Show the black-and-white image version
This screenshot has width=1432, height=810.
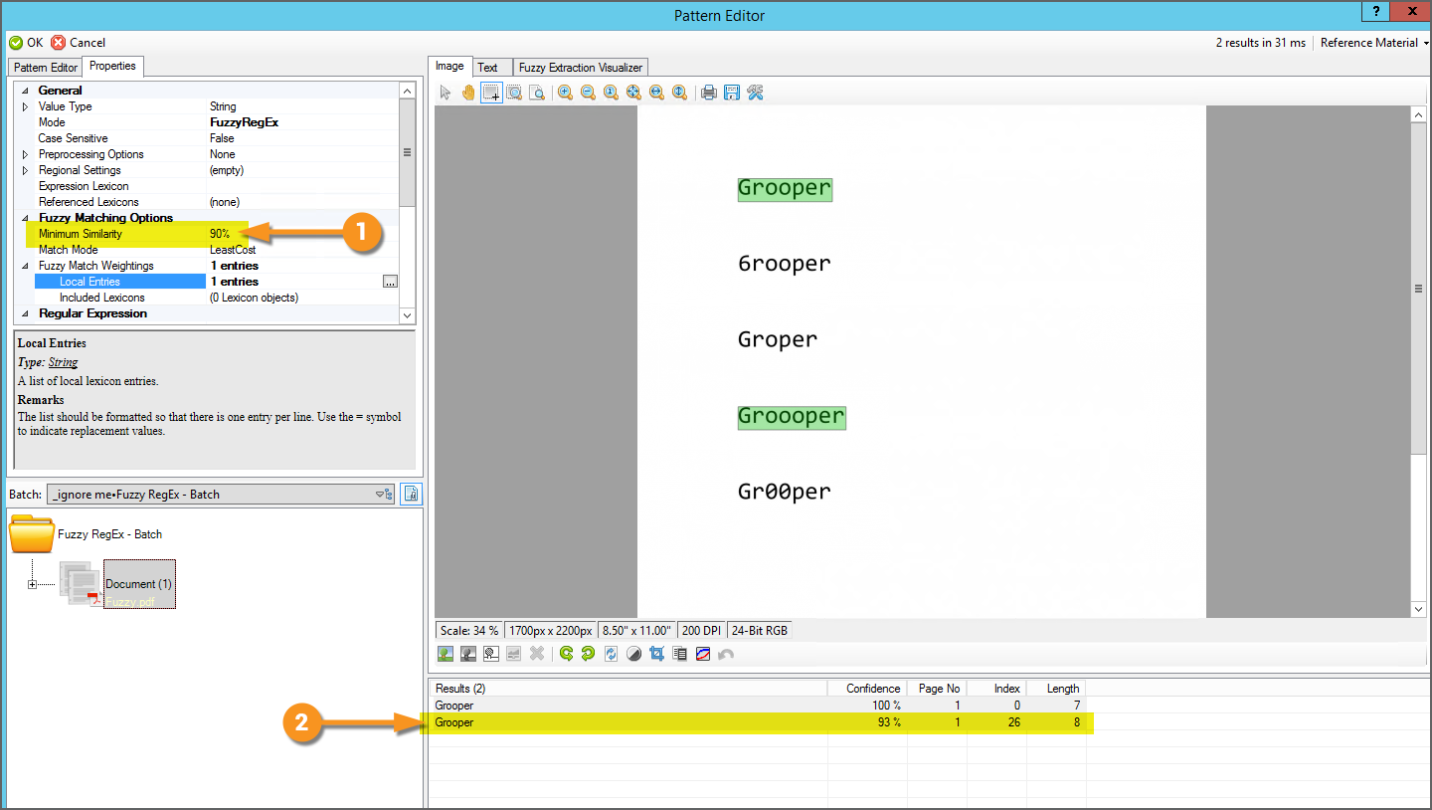(491, 654)
